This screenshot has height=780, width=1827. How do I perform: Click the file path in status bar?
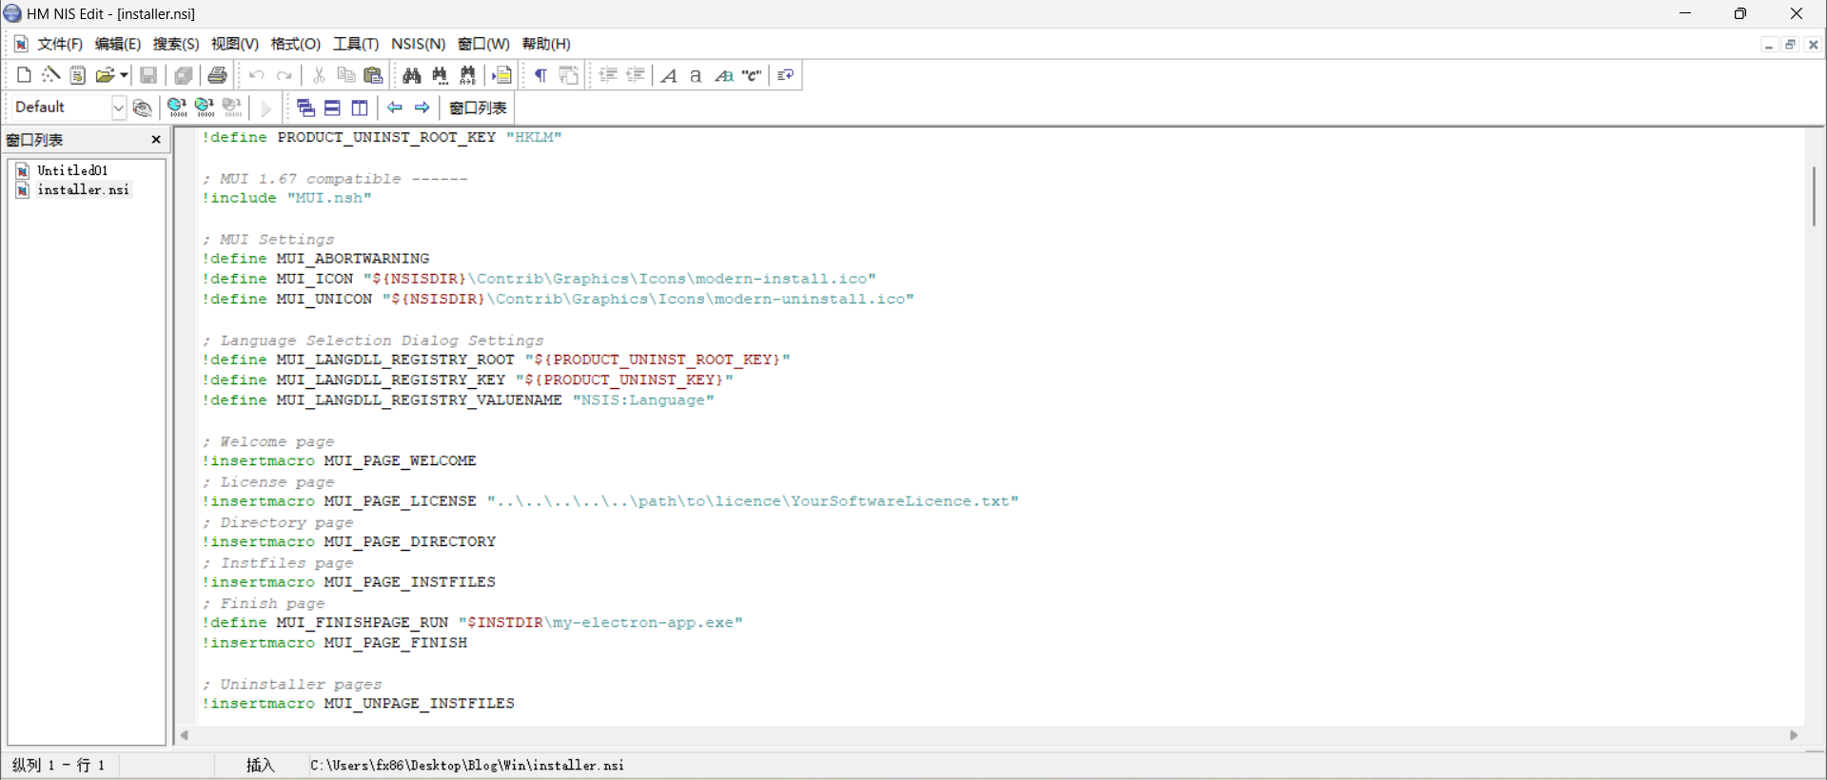(x=467, y=765)
